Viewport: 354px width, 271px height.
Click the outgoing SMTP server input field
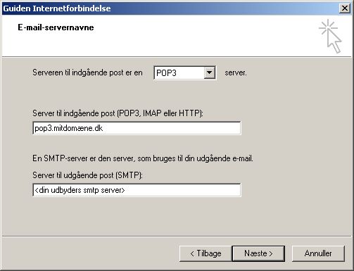137,190
